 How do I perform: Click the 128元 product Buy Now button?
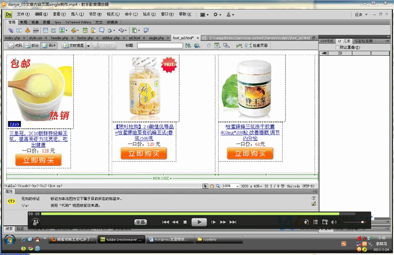tap(38, 160)
